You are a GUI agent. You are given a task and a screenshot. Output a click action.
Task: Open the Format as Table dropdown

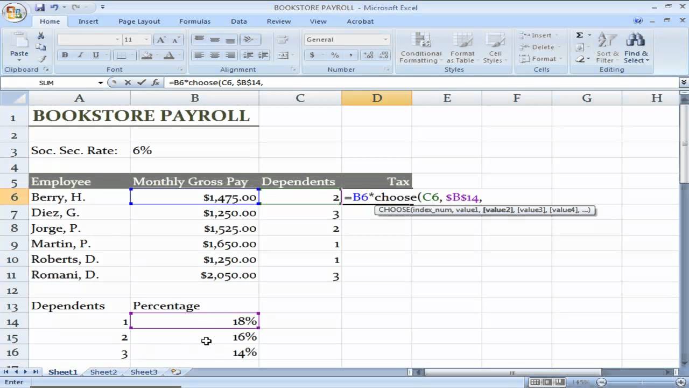tap(462, 47)
